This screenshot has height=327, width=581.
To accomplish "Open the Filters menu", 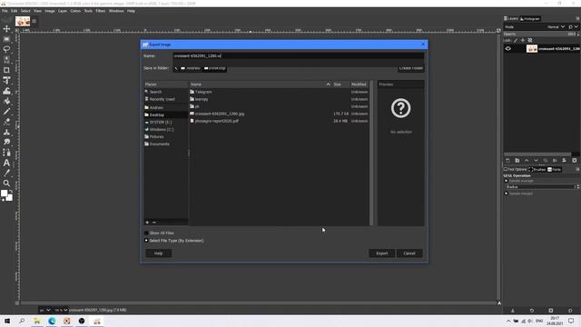I will pyautogui.click(x=101, y=11).
